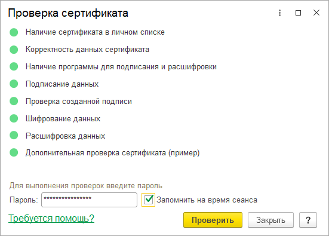The image size is (329, 236).
Task: Click the Для выполнения проверок введите пароль hint
Action: pos(86,186)
